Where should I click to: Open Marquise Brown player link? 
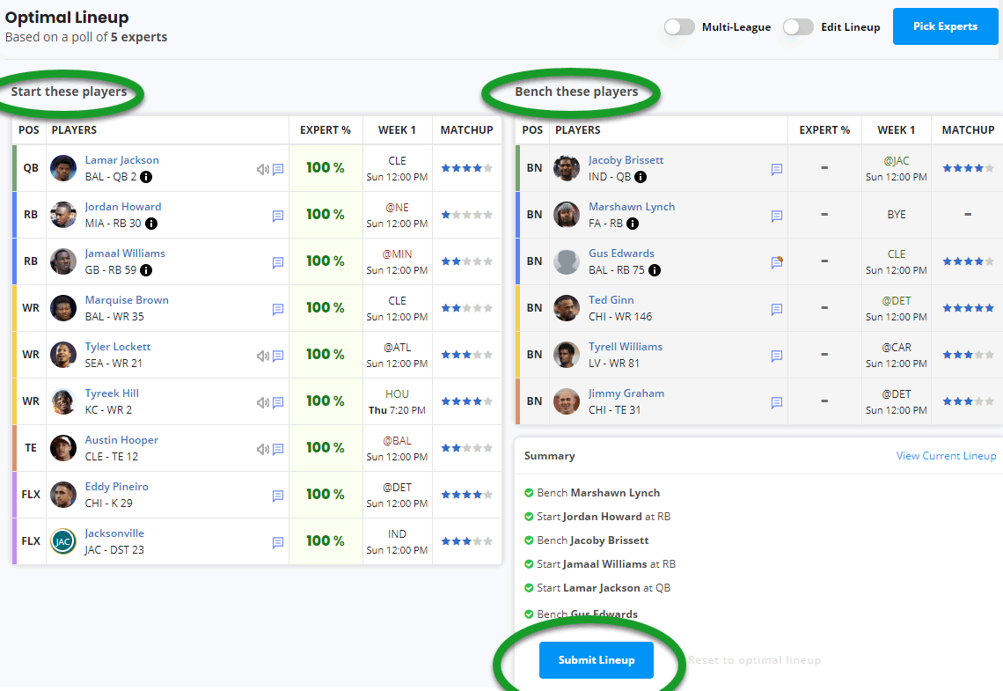(127, 300)
